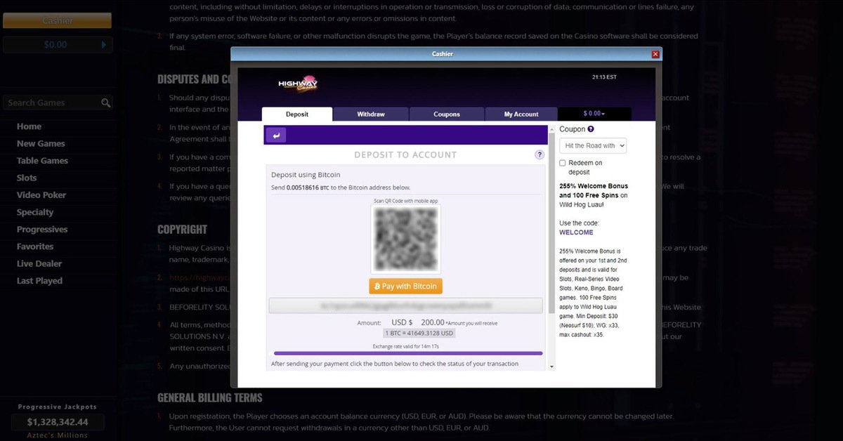Tick the Redeem on deposit checkbox
The height and width of the screenshot is (441, 843).
pyautogui.click(x=563, y=163)
